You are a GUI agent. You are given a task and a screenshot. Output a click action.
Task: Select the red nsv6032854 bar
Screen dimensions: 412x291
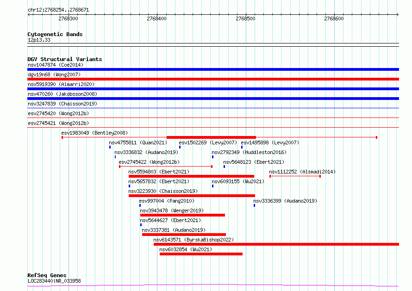[x=201, y=254]
